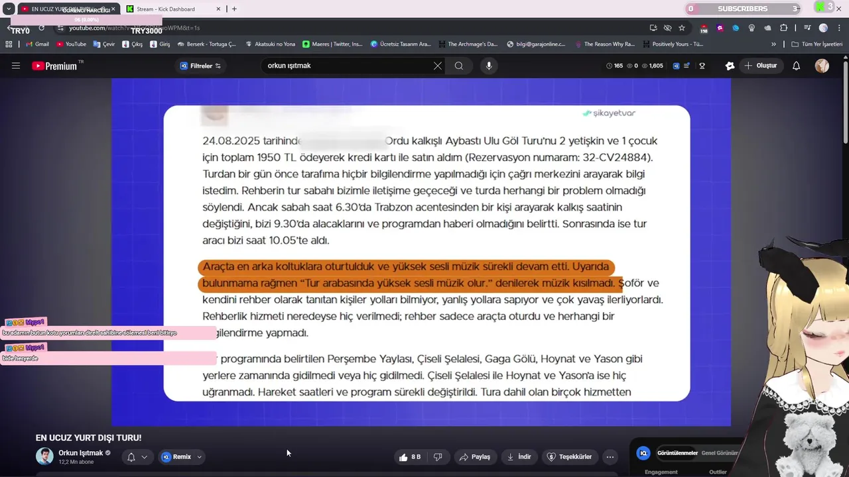Image resolution: width=849 pixels, height=477 pixels.
Task: Open the Giriş bookmark
Action: [160, 44]
